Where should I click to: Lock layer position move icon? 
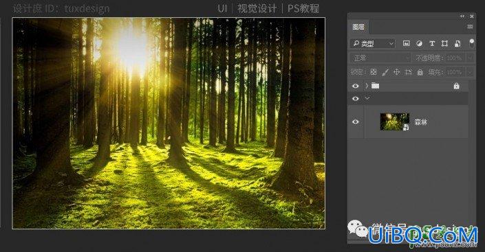tap(396, 72)
